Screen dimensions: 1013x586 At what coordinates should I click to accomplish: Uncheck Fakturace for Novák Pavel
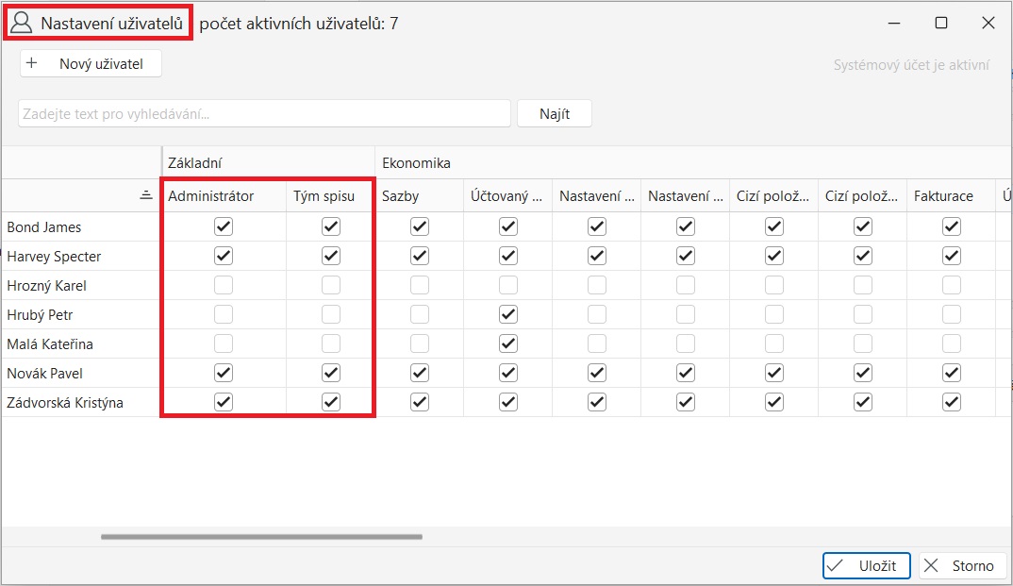(951, 373)
